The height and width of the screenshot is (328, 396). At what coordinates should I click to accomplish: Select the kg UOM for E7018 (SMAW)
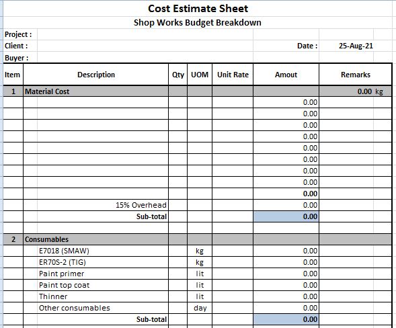point(200,251)
